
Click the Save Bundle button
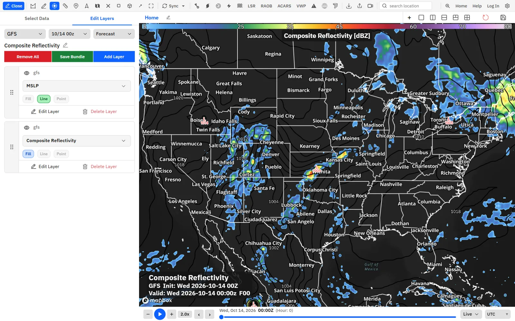(72, 56)
